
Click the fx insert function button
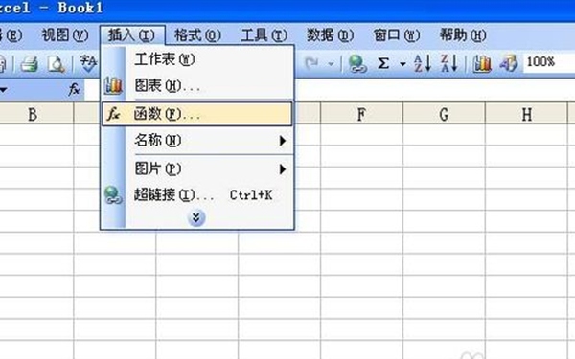[74, 89]
